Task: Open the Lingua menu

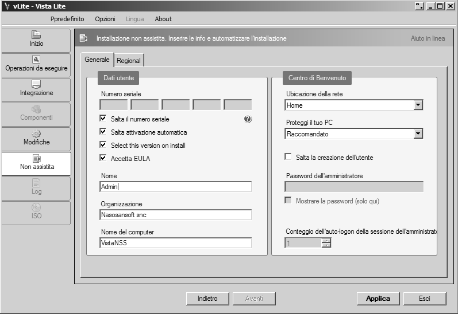Action: [134, 19]
